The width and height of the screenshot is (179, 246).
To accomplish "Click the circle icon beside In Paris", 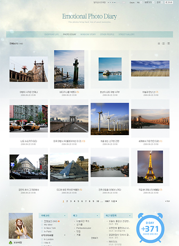I will 42,231.
